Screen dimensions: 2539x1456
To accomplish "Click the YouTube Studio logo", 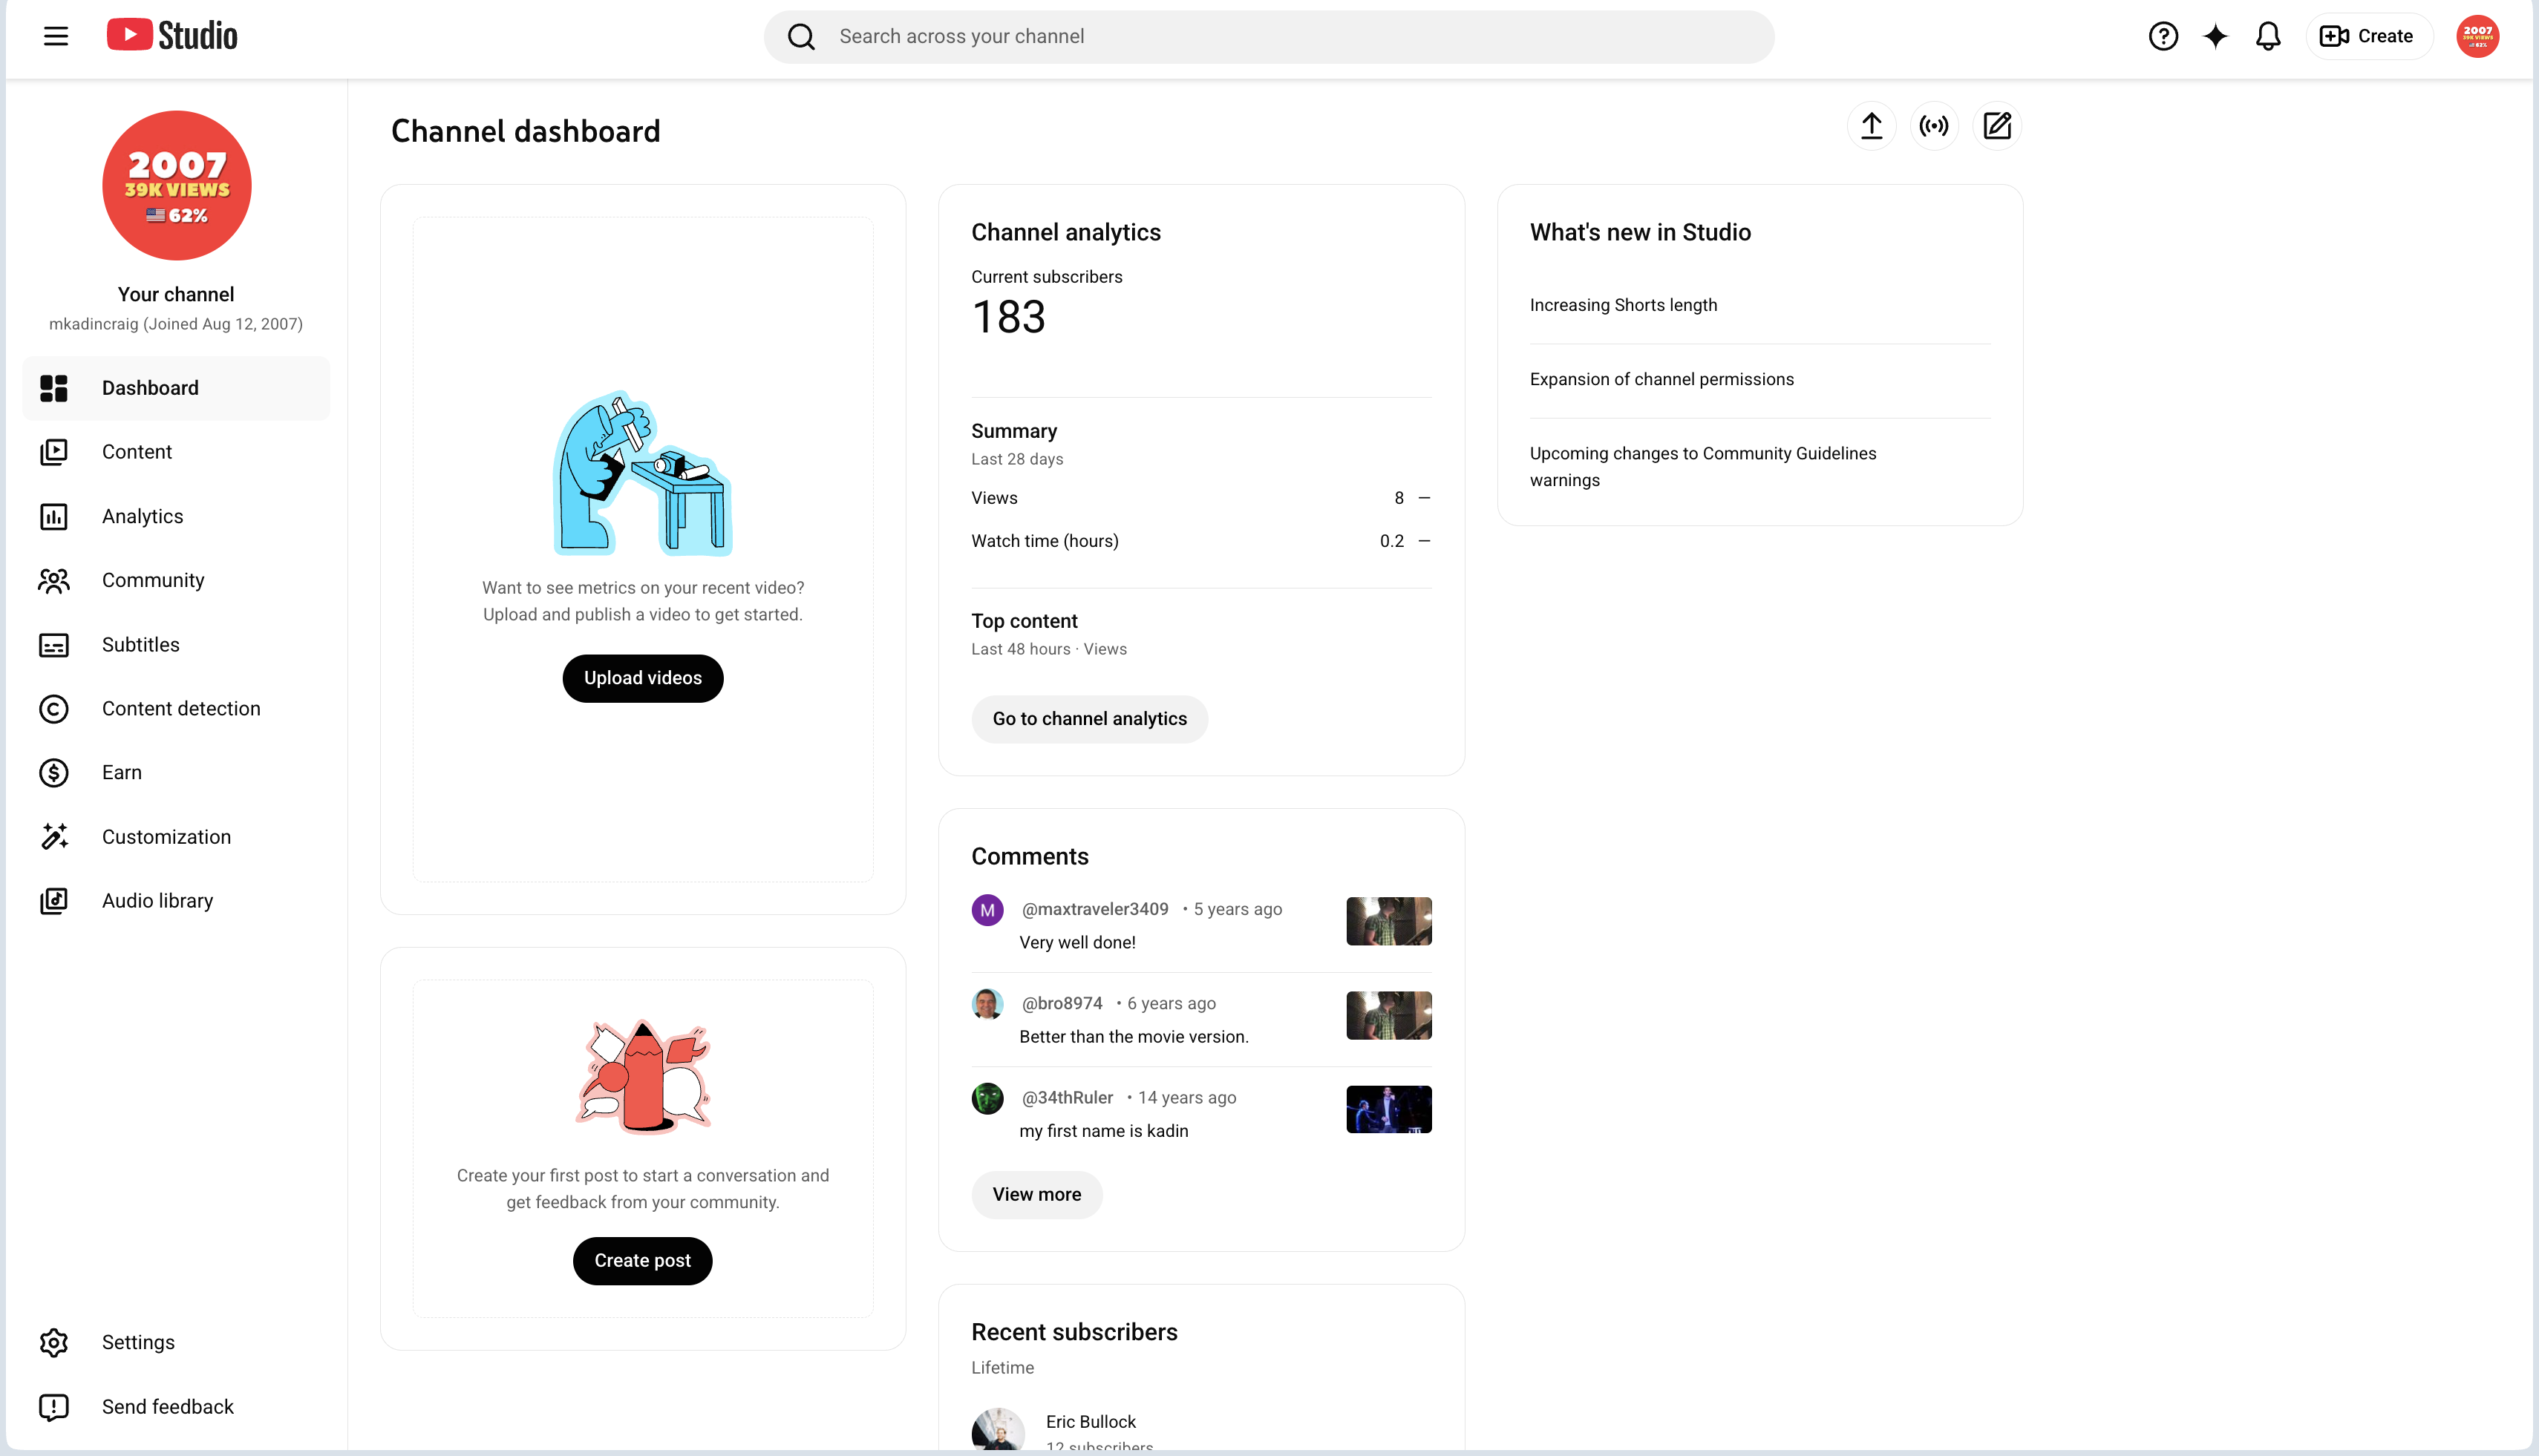I will pos(172,36).
